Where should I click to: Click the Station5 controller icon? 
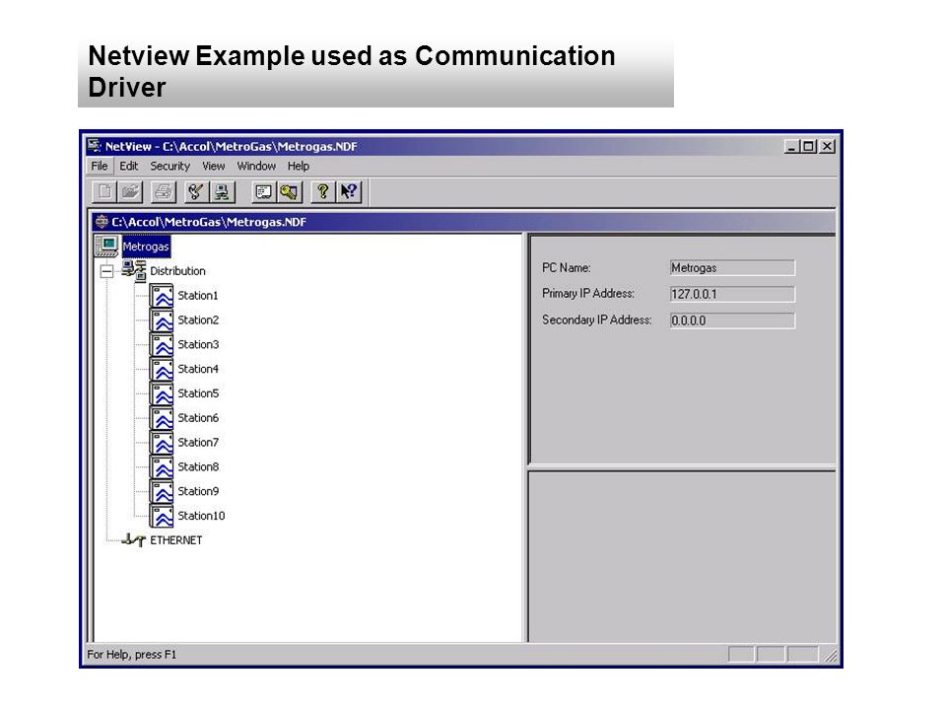click(x=162, y=393)
